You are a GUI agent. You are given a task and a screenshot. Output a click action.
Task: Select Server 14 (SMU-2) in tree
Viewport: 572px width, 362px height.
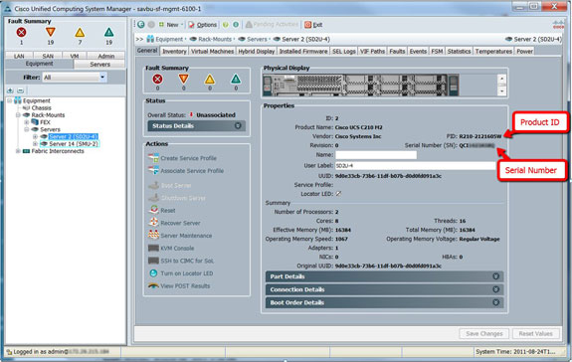[x=74, y=144]
